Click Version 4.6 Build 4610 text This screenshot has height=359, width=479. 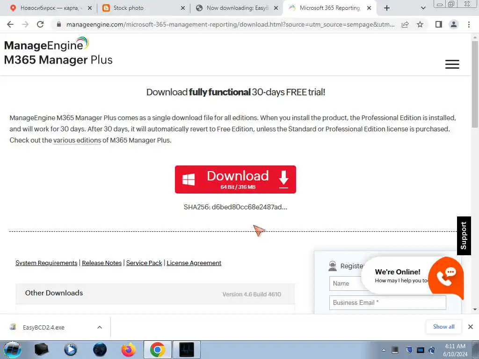[x=251, y=294]
